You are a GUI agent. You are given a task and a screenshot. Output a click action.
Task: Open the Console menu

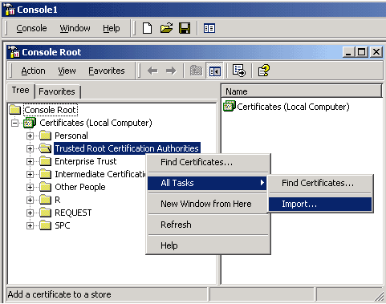point(31,28)
